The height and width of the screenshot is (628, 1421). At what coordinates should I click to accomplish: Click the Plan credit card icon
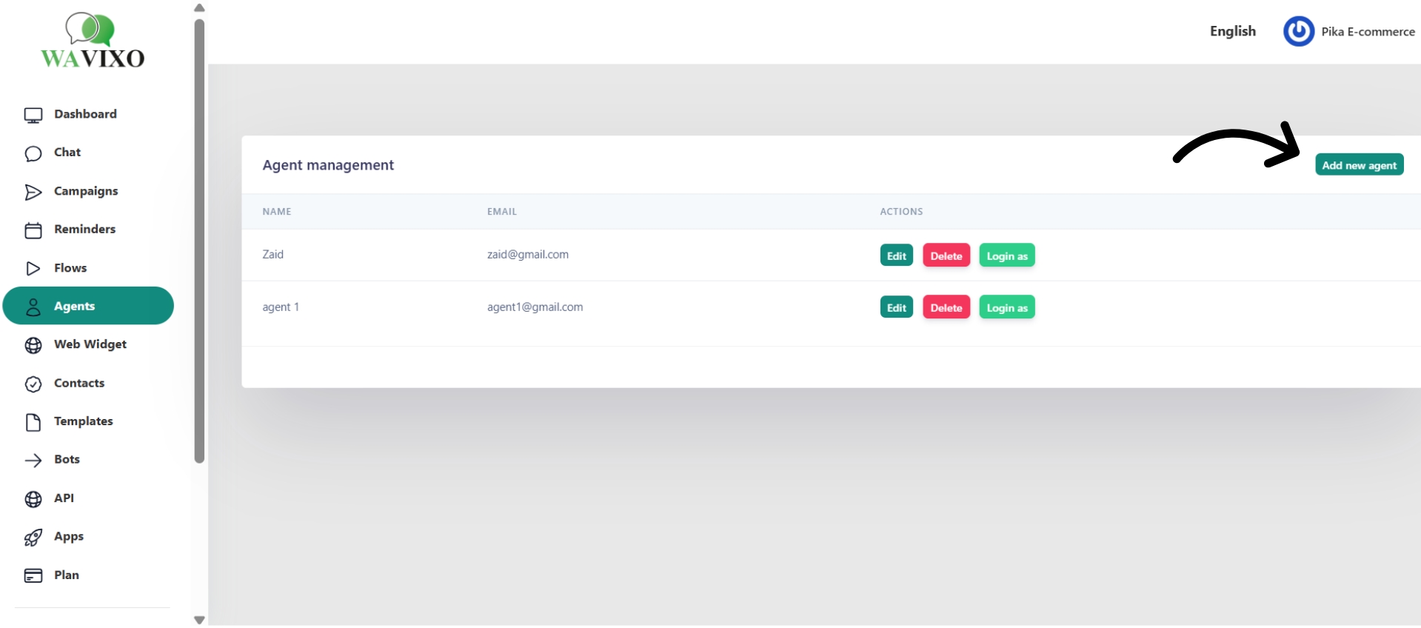click(33, 575)
